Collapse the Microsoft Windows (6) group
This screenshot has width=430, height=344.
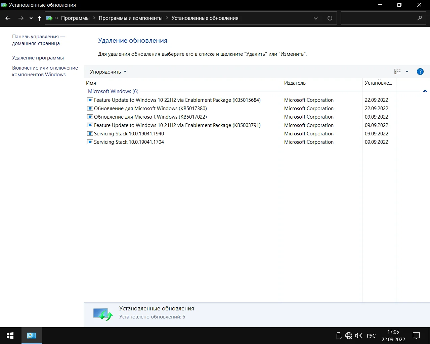pos(425,91)
